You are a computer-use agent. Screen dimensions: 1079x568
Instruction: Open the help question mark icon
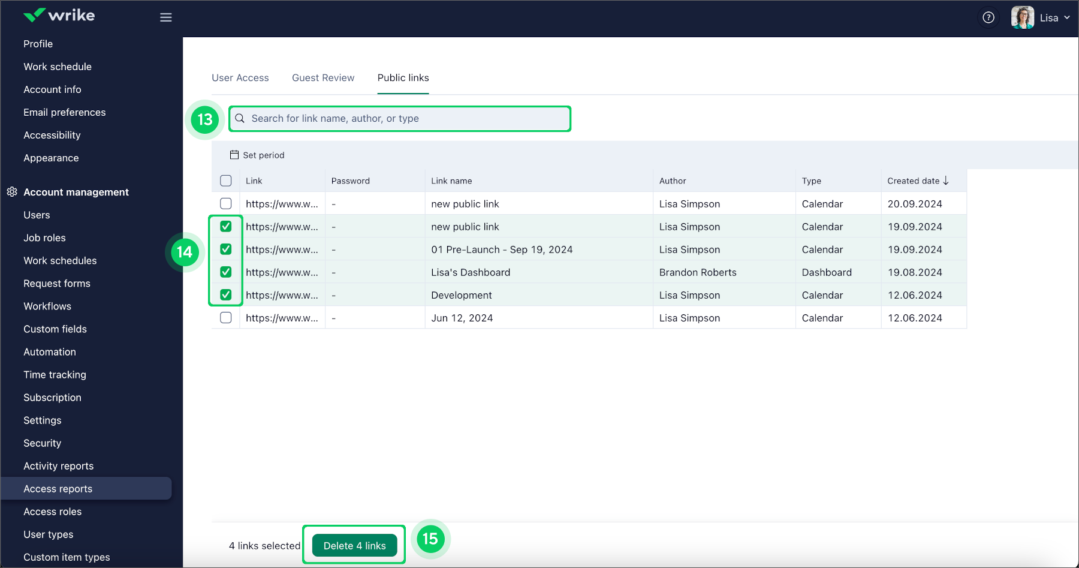pos(988,17)
